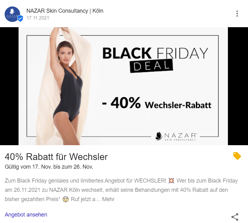Expand description with the Mehr link
This screenshot has width=248, height=223.
(x=108, y=199)
